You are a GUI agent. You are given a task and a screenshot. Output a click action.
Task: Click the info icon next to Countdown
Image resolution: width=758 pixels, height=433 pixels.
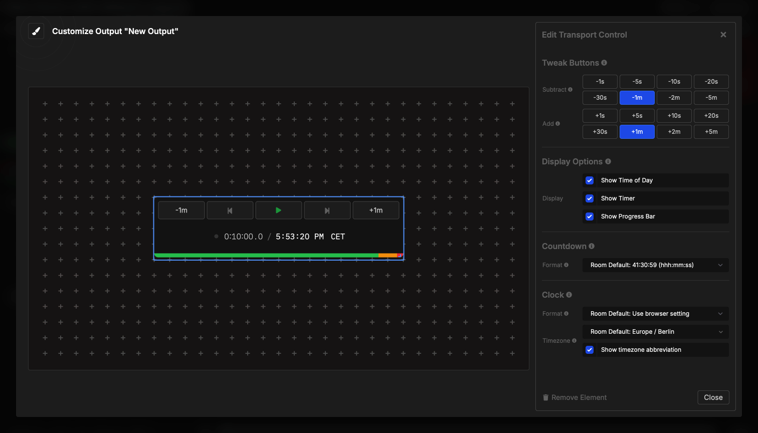591,246
